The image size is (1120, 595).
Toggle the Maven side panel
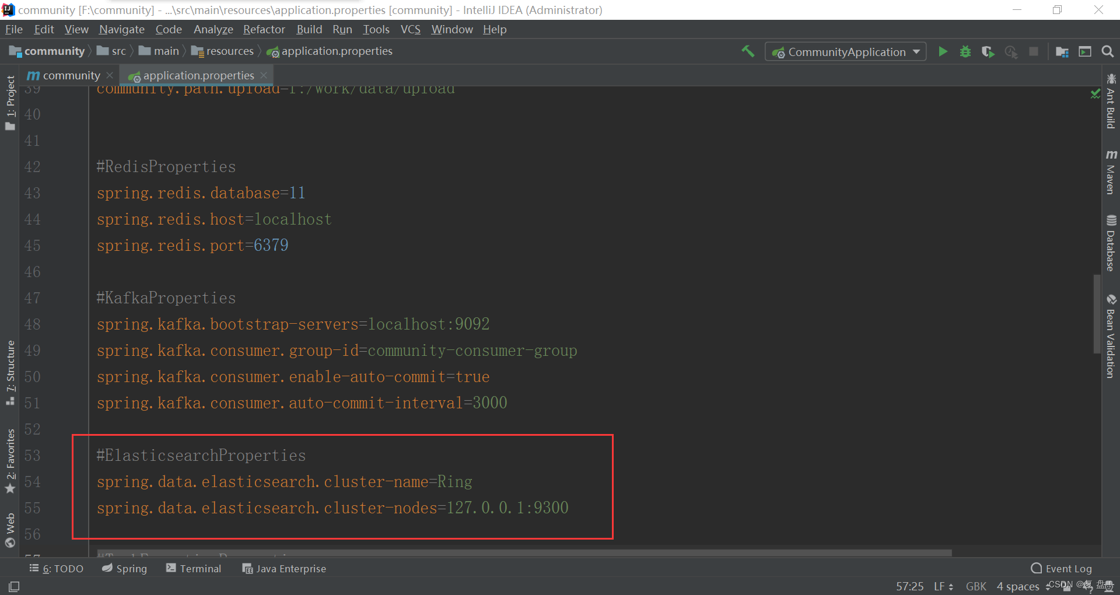point(1111,172)
